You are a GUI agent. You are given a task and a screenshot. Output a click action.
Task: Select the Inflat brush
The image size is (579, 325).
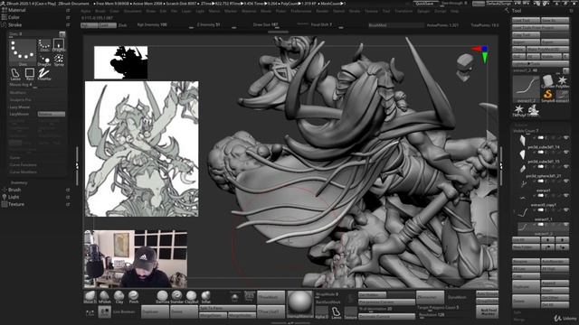pyautogui.click(x=205, y=297)
